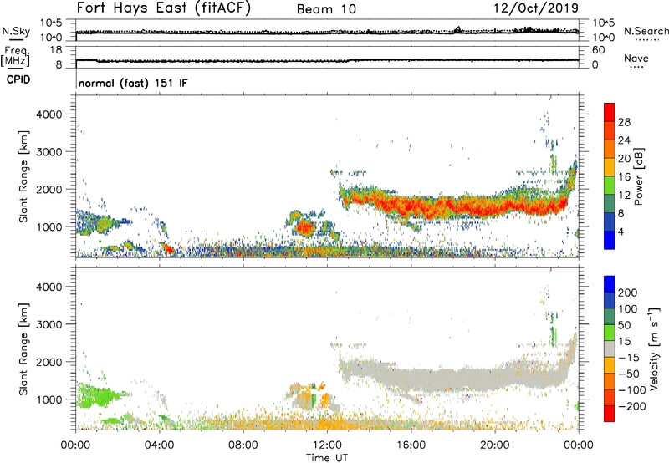Click the 'Power [dB]' colorbar title
669x463 pixels.
tap(639, 176)
